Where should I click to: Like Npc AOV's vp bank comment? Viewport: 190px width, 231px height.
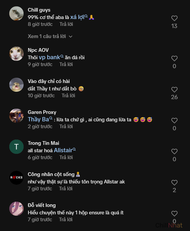pos(174,59)
